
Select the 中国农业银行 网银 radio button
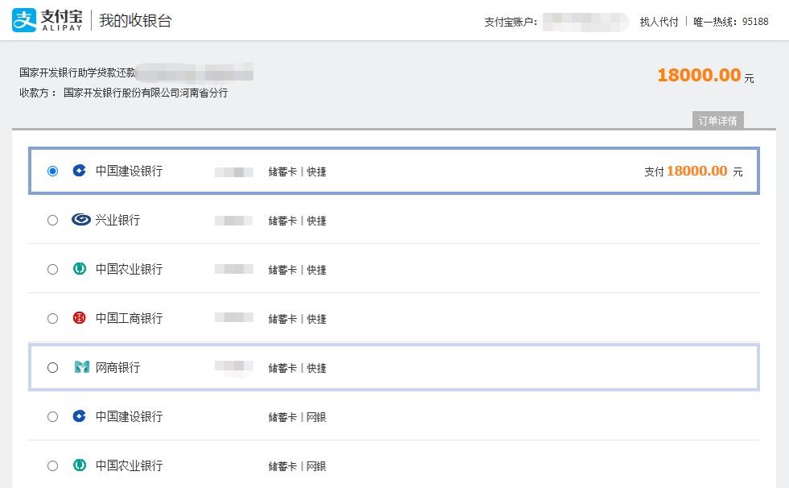[52, 466]
